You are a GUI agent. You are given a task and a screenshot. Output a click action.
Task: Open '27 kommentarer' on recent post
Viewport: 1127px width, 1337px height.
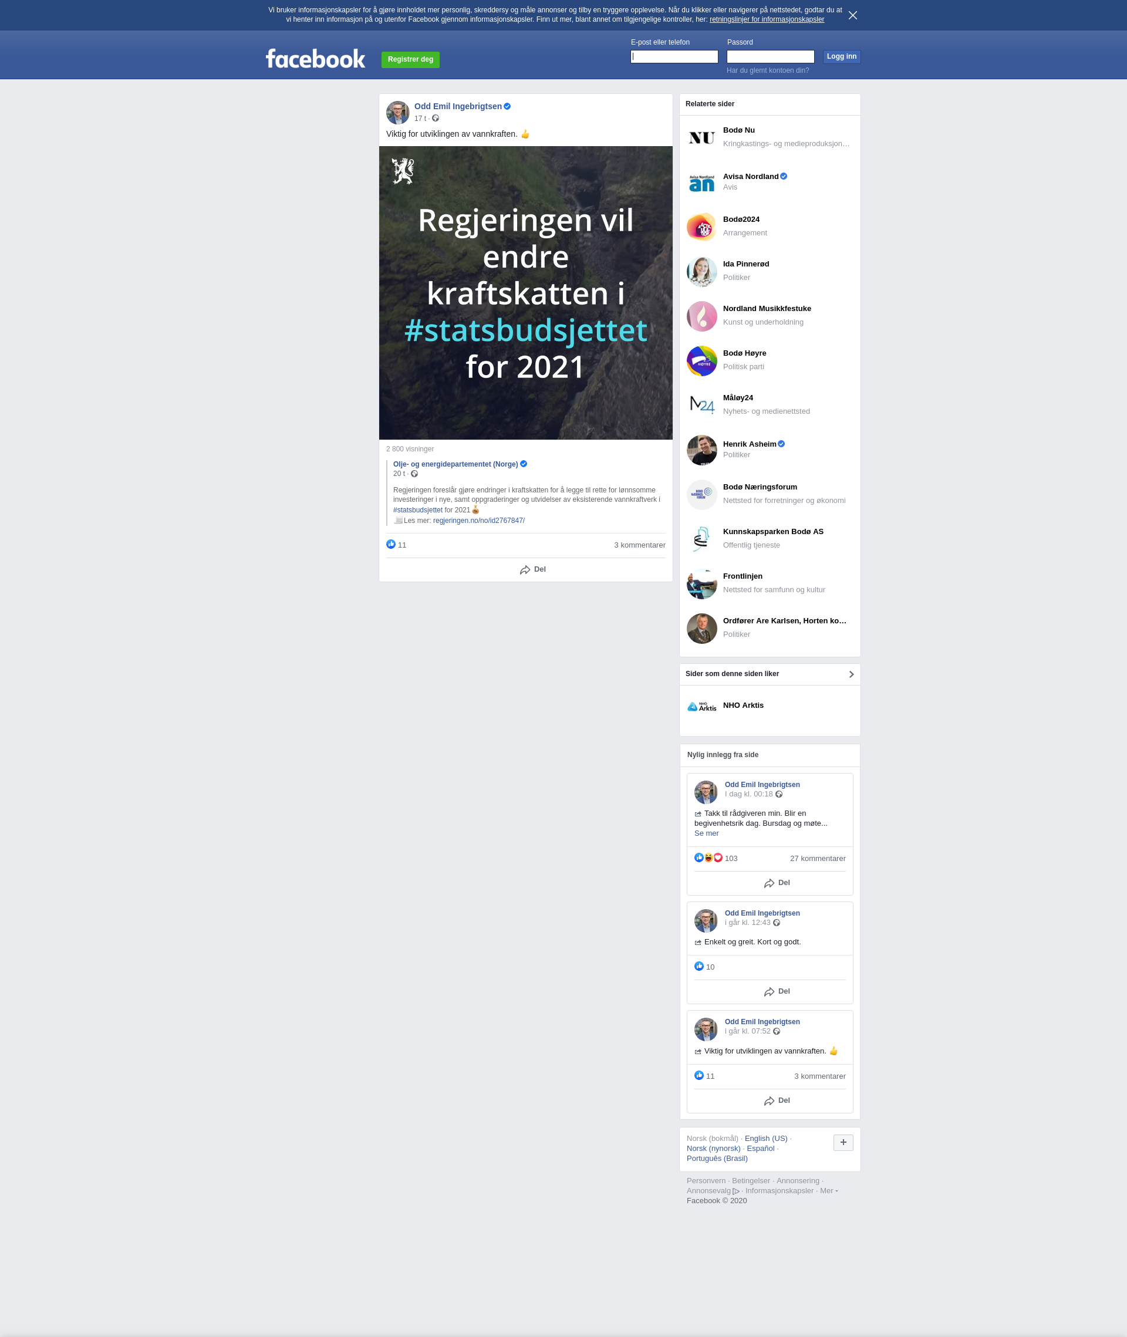817,859
